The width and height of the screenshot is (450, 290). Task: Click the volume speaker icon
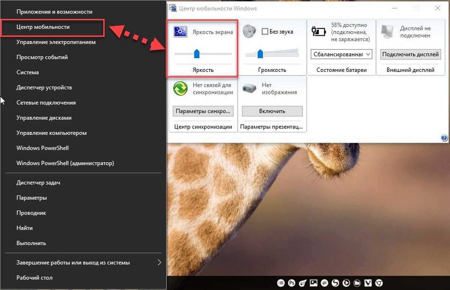point(249,31)
